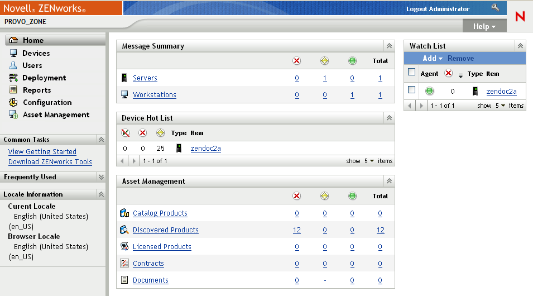Check the zendoc2a row checkbox in Watch List
Image resolution: width=533 pixels, height=296 pixels.
coord(412,89)
